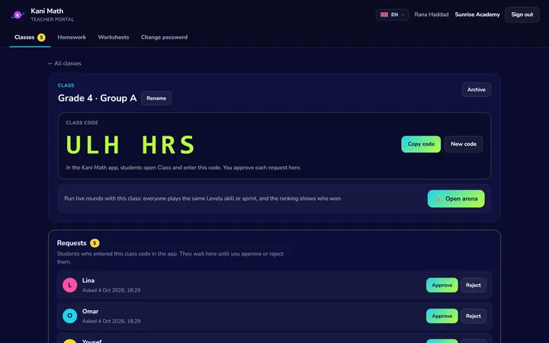Reject Omar's join request
The image size is (549, 343).
tap(474, 316)
